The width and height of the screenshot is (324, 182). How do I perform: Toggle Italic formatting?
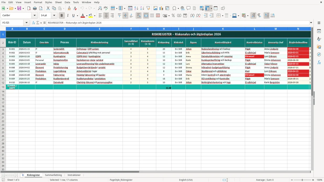click(x=68, y=16)
